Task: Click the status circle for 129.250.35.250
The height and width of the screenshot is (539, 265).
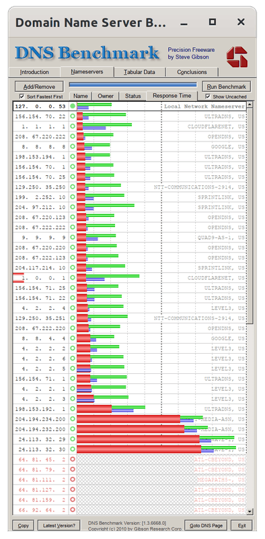Action: click(73, 187)
